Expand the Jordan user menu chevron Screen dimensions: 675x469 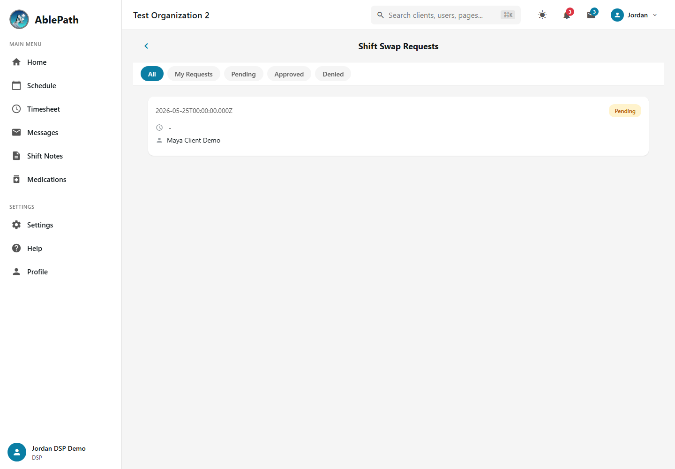(x=655, y=15)
